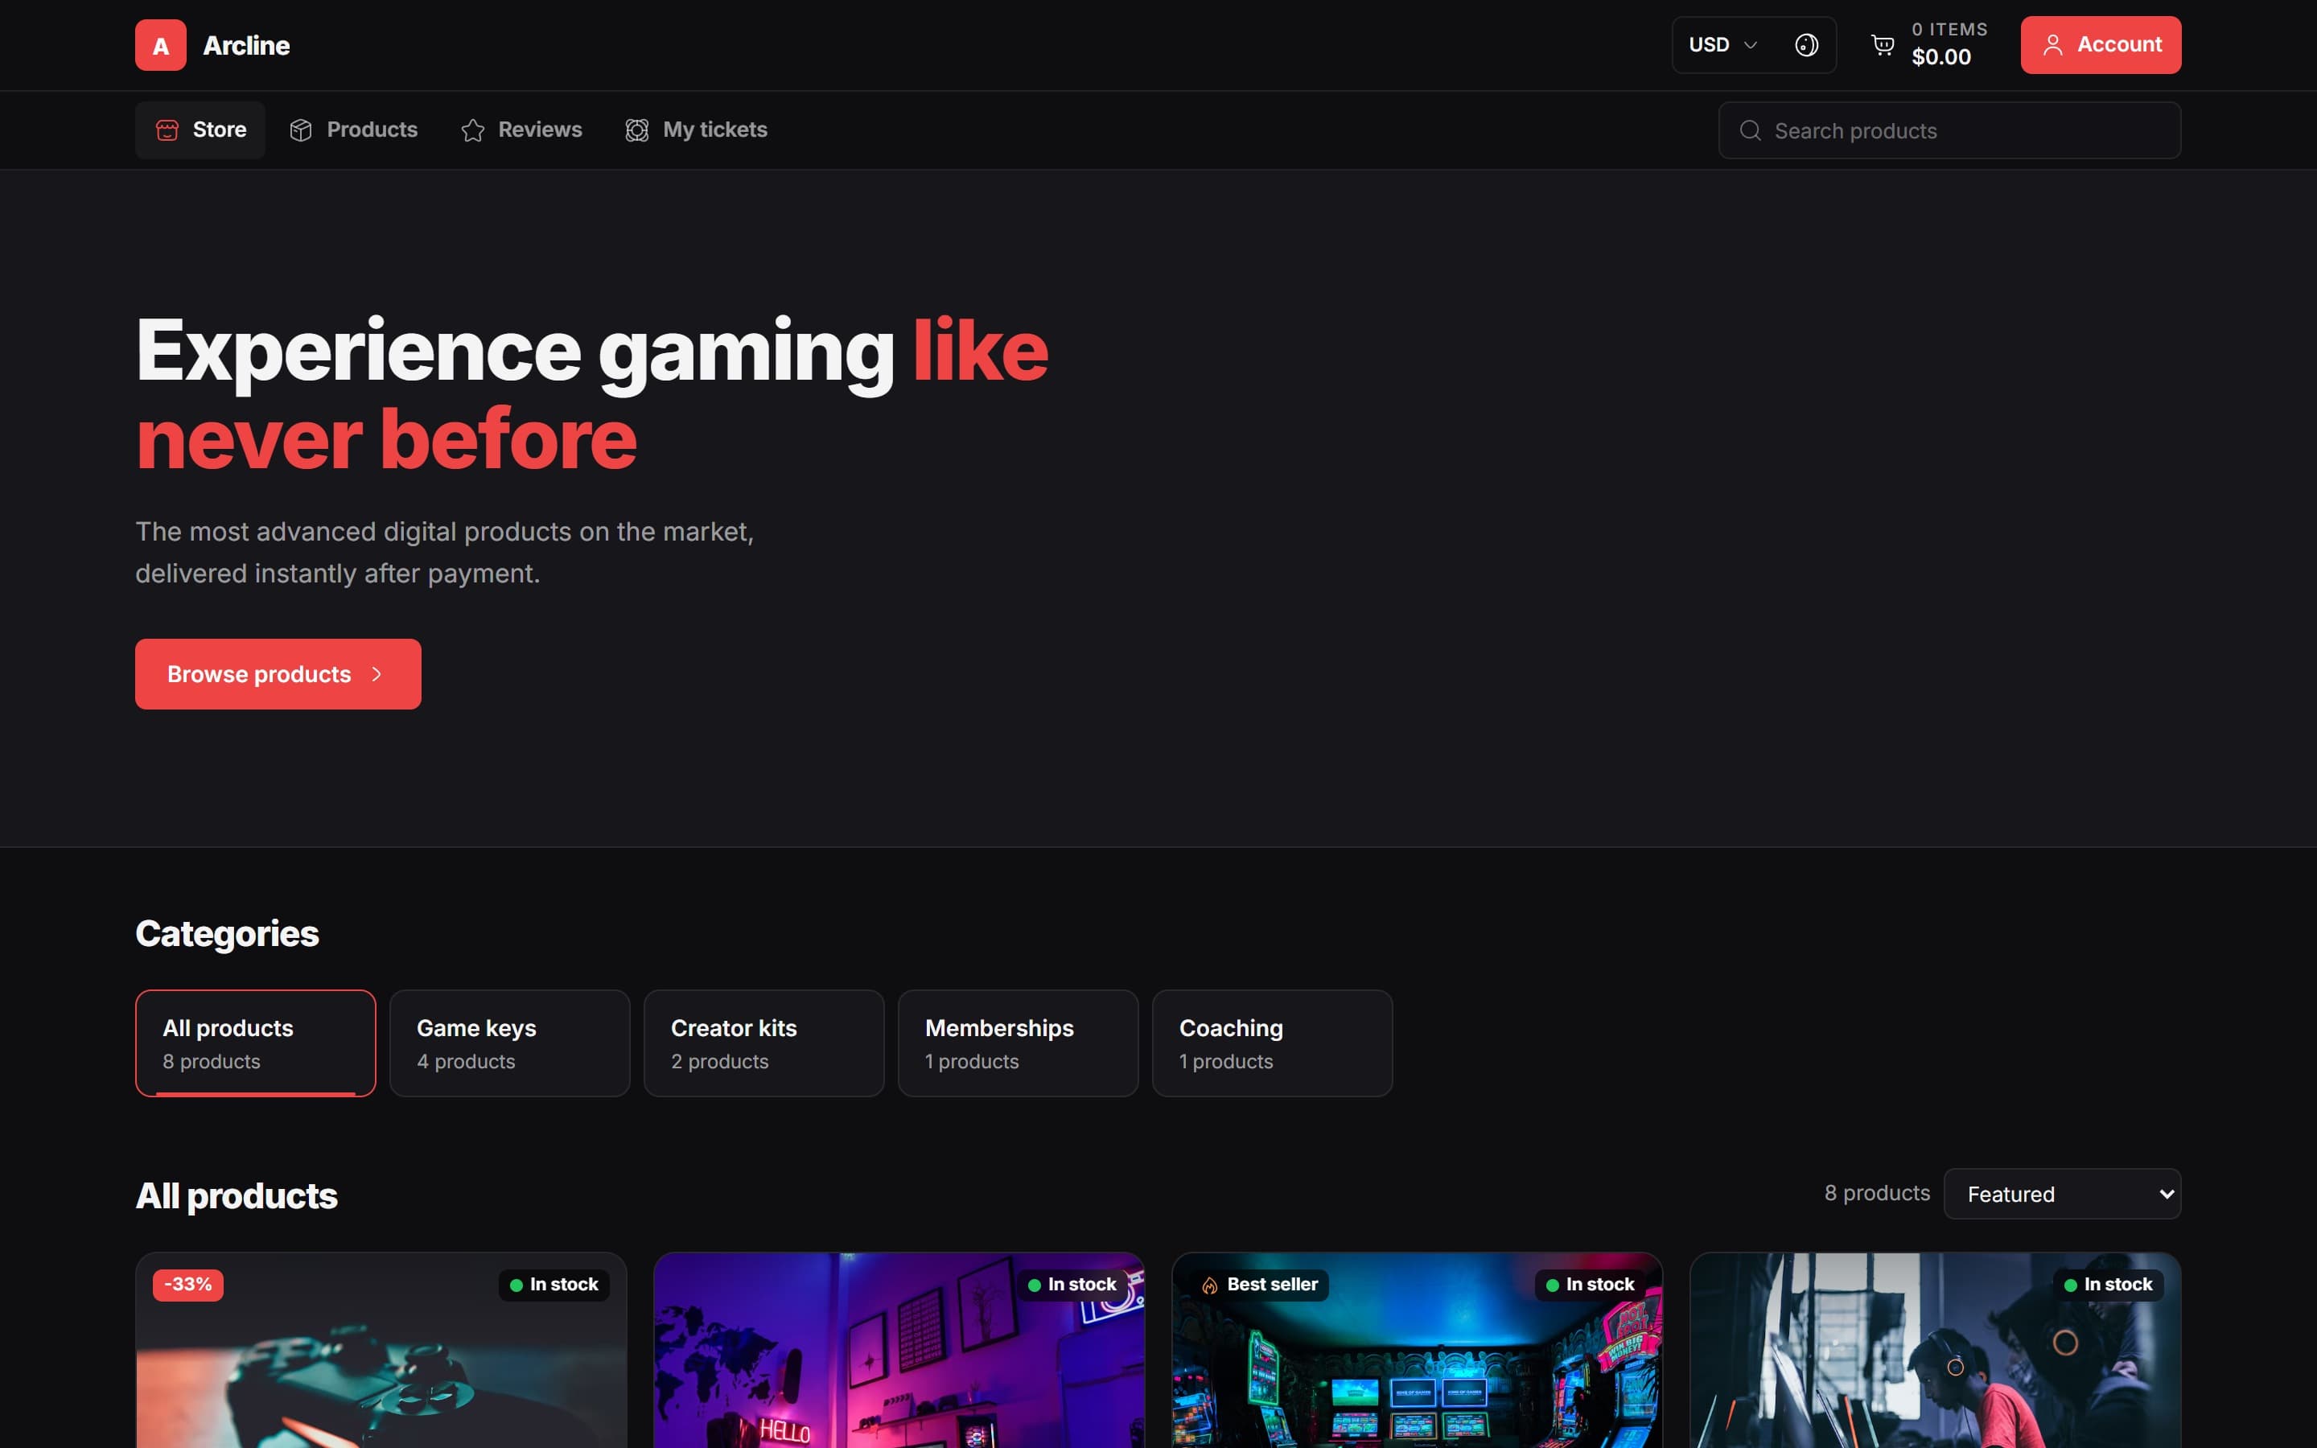Screen dimensions: 2317x1448
Task: Click the Account button
Action: pos(2101,45)
